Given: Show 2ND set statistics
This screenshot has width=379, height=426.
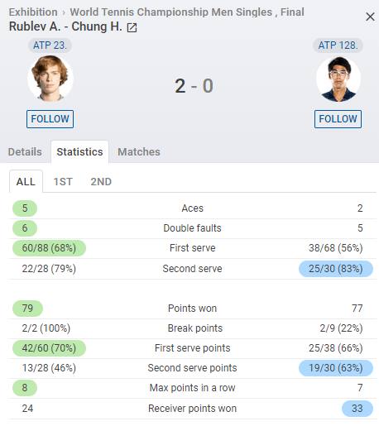Looking at the screenshot, I should click(101, 182).
